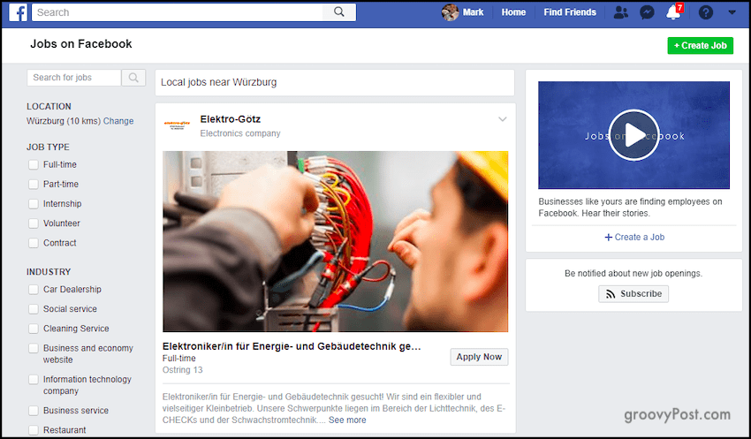Click the green Create Job button
The width and height of the screenshot is (751, 439).
701,45
